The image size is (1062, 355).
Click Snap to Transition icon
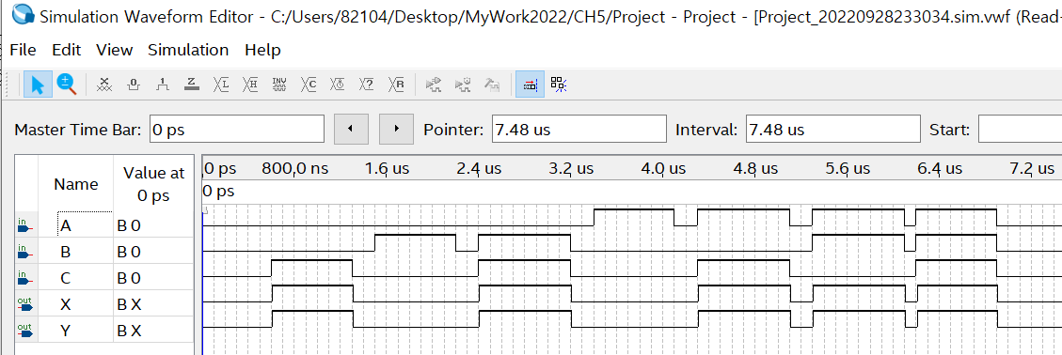point(559,85)
